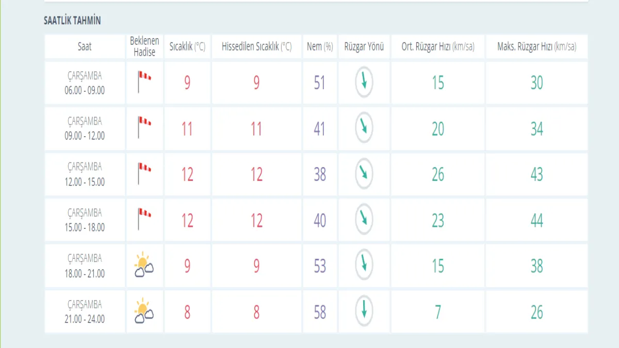The height and width of the screenshot is (348, 619).
Task: Select the Maks. Rüzgar Hızı column header
Action: tap(536, 46)
